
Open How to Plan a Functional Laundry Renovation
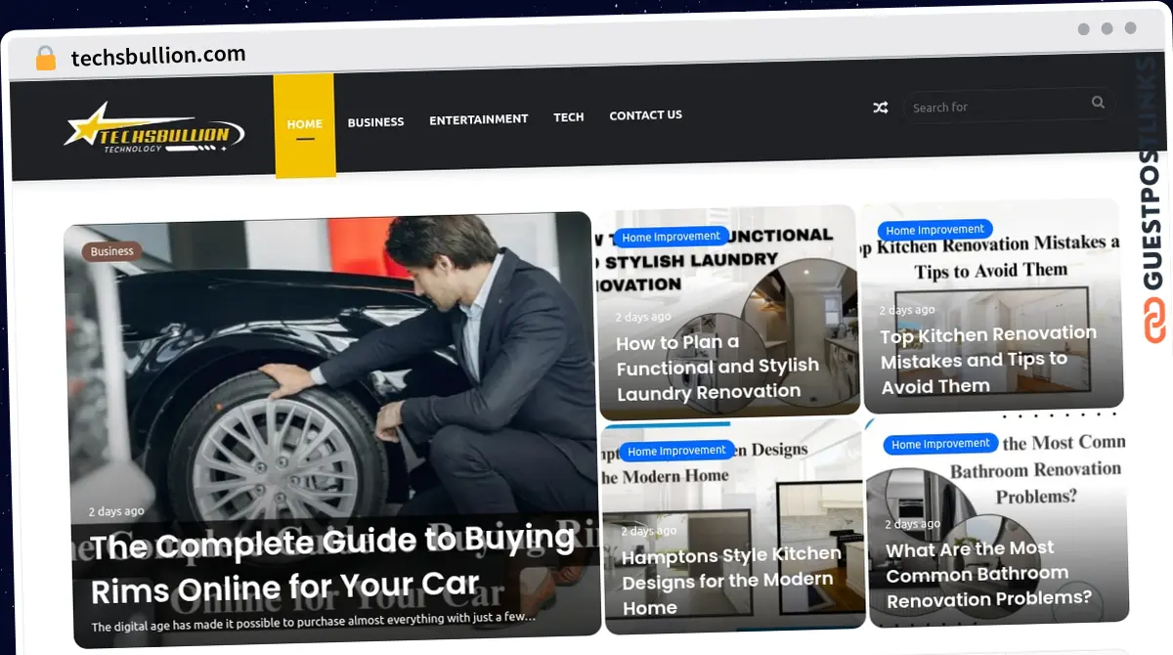pyautogui.click(x=717, y=368)
